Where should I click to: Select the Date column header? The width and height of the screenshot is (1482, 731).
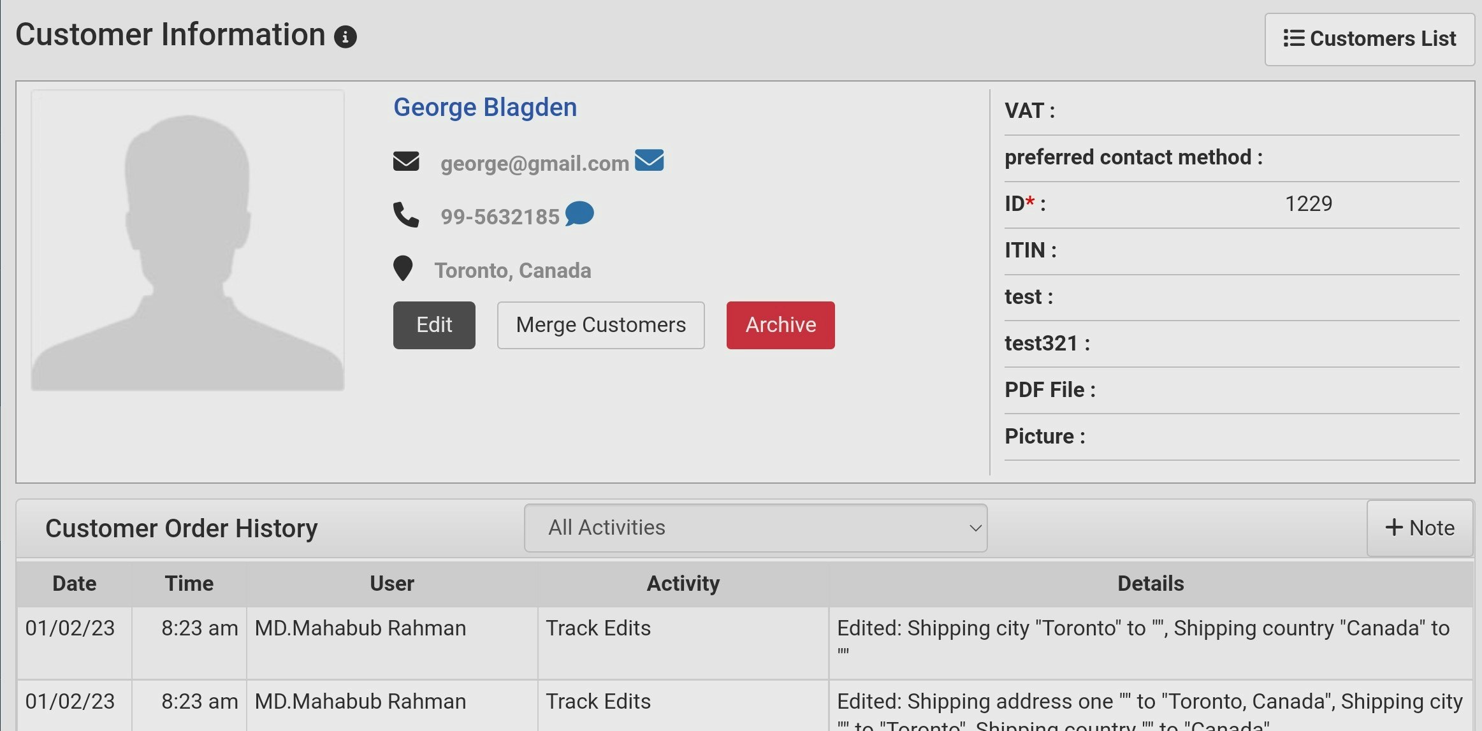pos(73,583)
